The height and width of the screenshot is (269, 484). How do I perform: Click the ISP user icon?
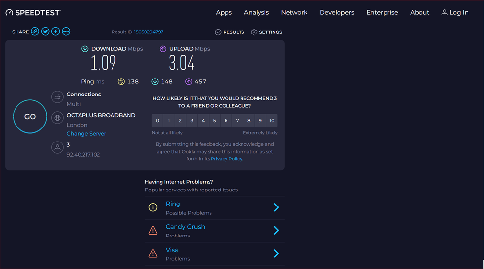[x=57, y=147]
